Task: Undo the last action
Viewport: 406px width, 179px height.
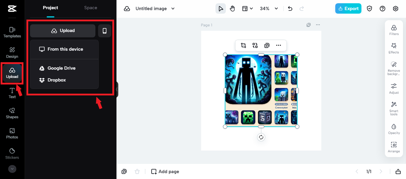Action: pyautogui.click(x=290, y=9)
